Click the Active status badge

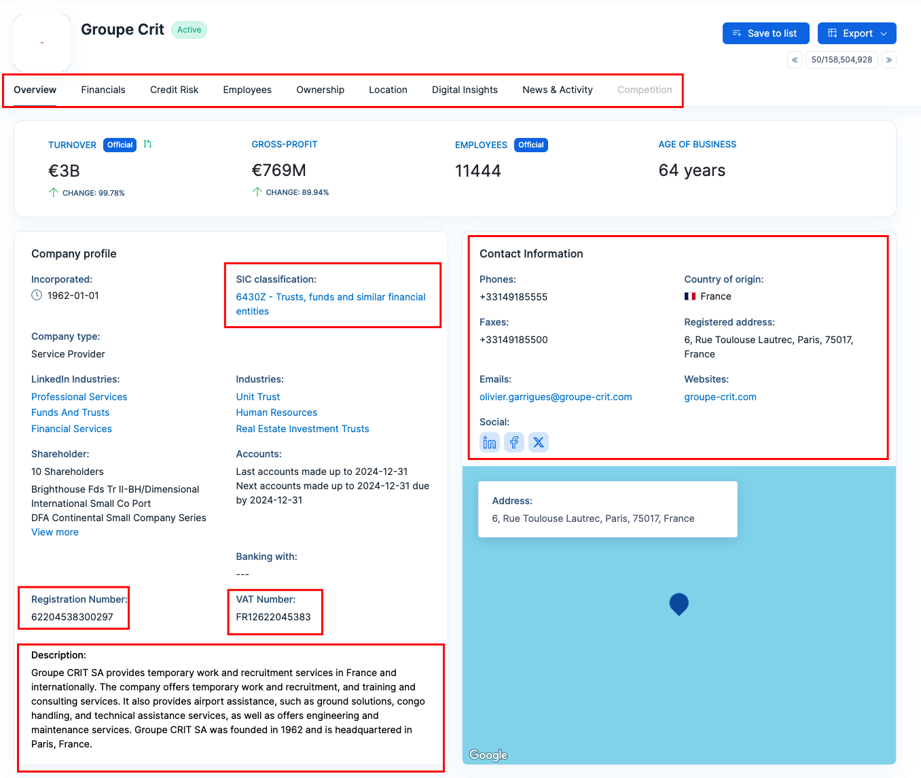(189, 30)
